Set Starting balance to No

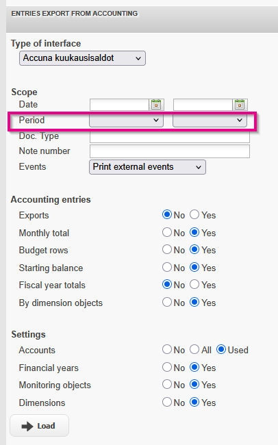pos(167,267)
